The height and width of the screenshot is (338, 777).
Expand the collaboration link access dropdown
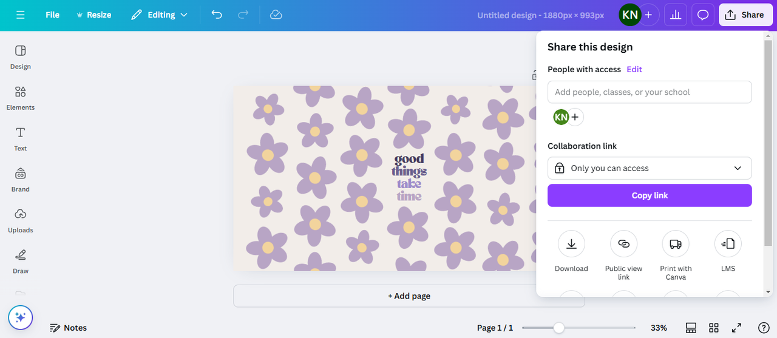pyautogui.click(x=650, y=168)
